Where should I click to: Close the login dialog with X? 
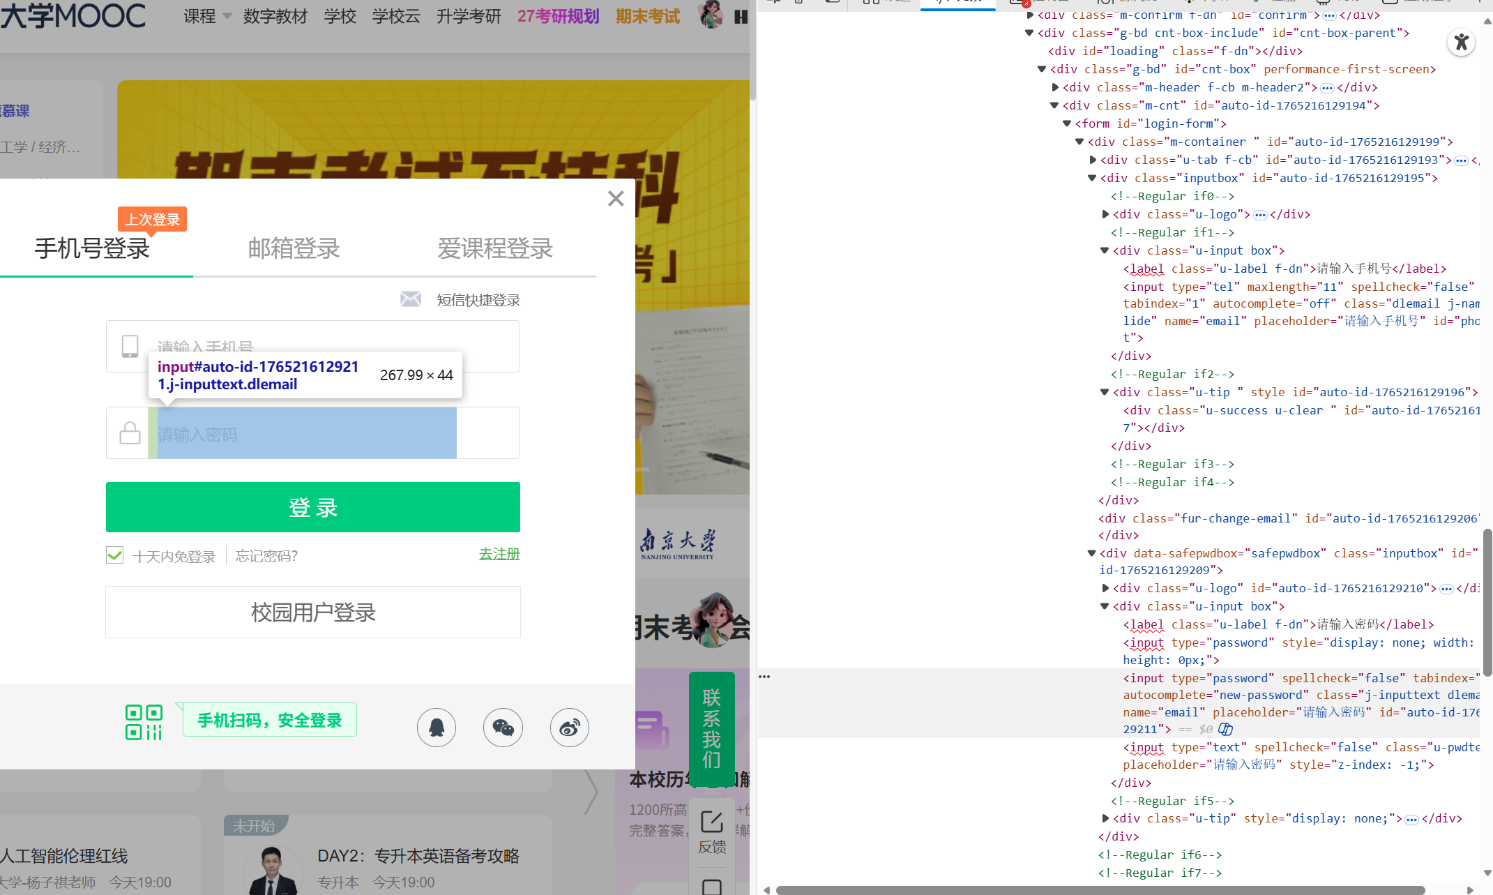point(616,199)
